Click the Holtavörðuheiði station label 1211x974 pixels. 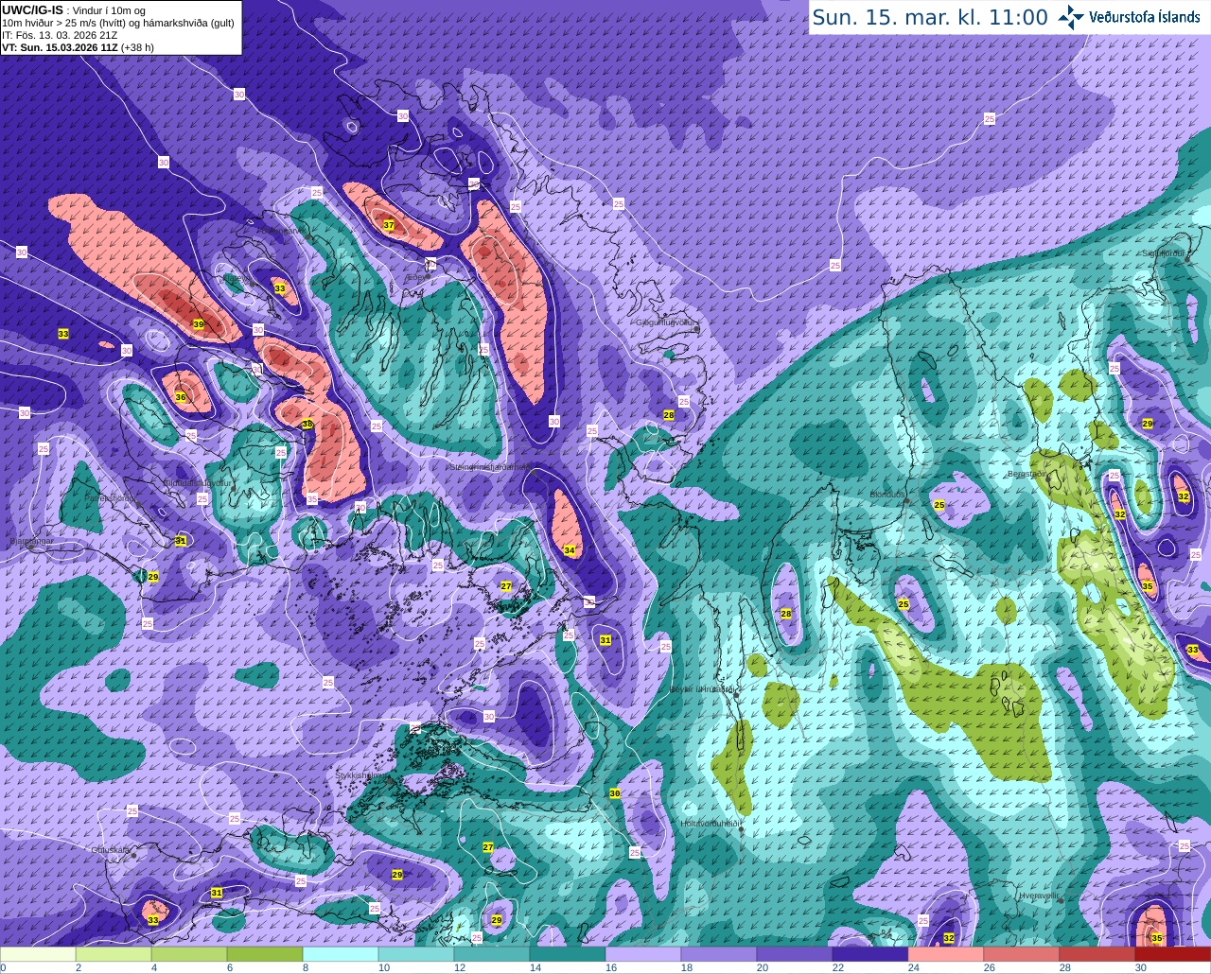click(710, 824)
